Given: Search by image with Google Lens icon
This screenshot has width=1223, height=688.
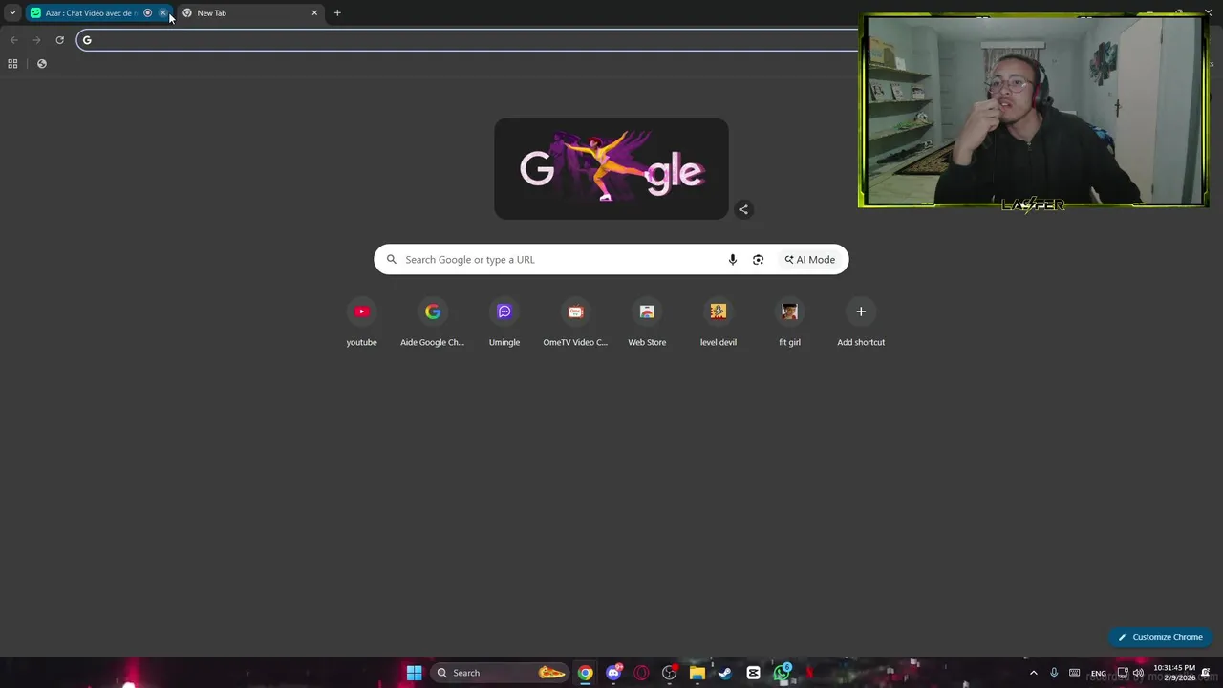Looking at the screenshot, I should (x=758, y=260).
